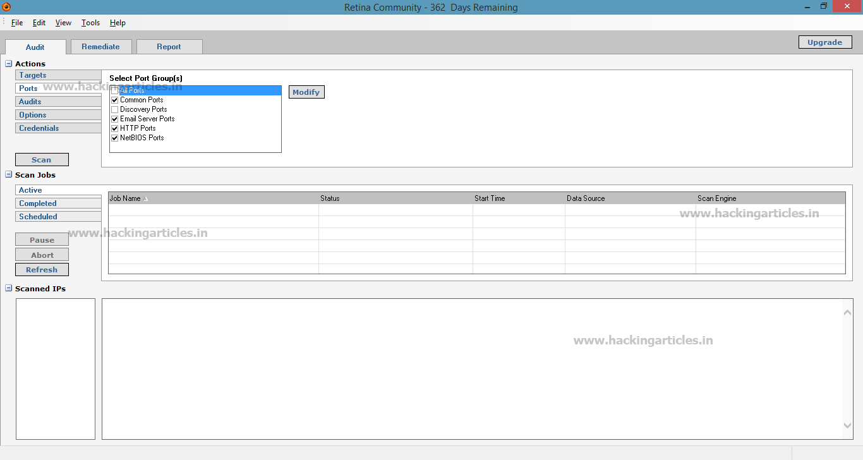This screenshot has width=863, height=460.
Task: Open the Options action section
Action: (x=58, y=115)
